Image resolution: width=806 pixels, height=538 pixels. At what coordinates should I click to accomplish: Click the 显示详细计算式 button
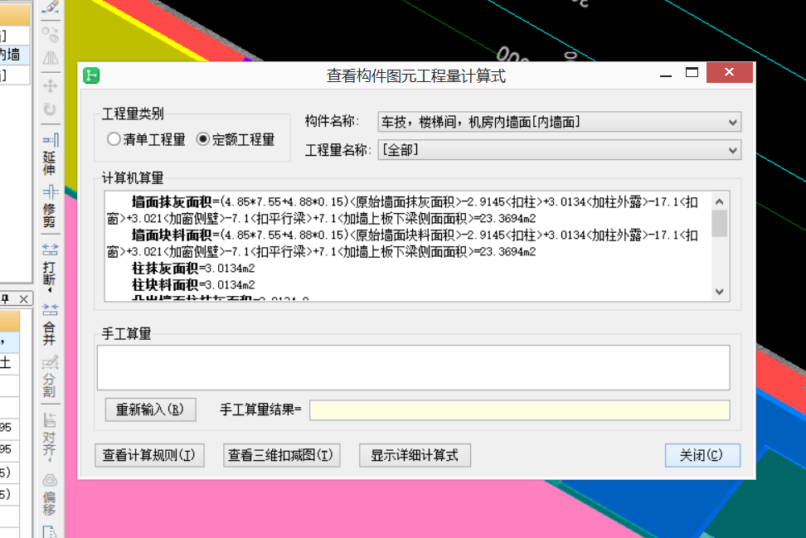(x=415, y=455)
